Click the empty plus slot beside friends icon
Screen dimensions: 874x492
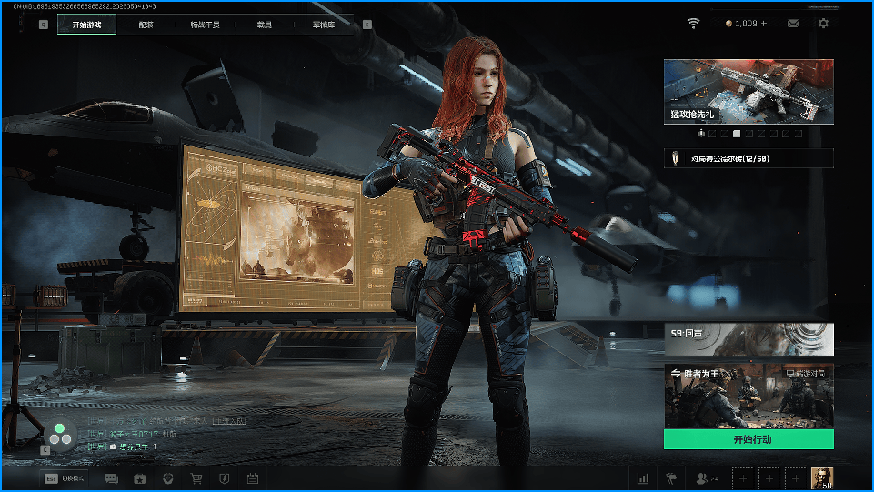742,478
